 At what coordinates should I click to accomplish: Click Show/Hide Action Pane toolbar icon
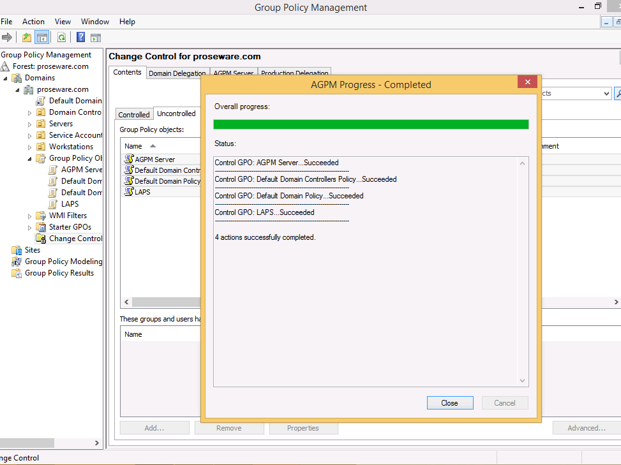(96, 38)
